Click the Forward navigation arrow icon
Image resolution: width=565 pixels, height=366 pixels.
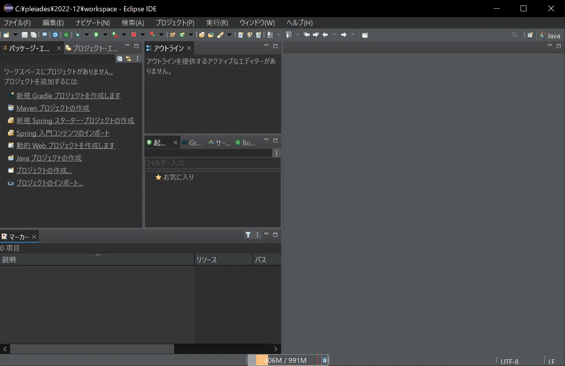pyautogui.click(x=344, y=35)
